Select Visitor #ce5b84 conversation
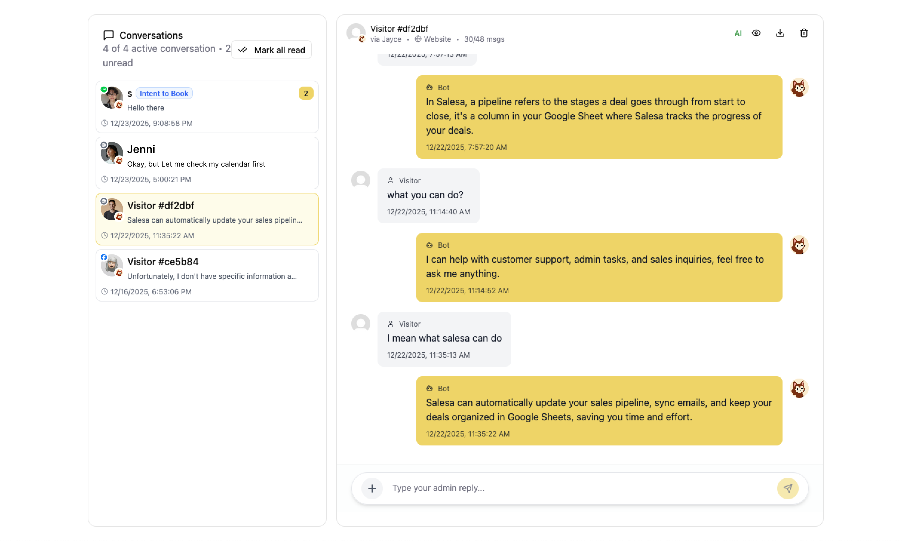This screenshot has width=902, height=541. click(x=207, y=275)
